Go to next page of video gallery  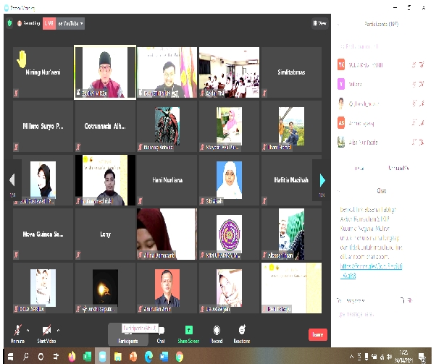tap(322, 180)
